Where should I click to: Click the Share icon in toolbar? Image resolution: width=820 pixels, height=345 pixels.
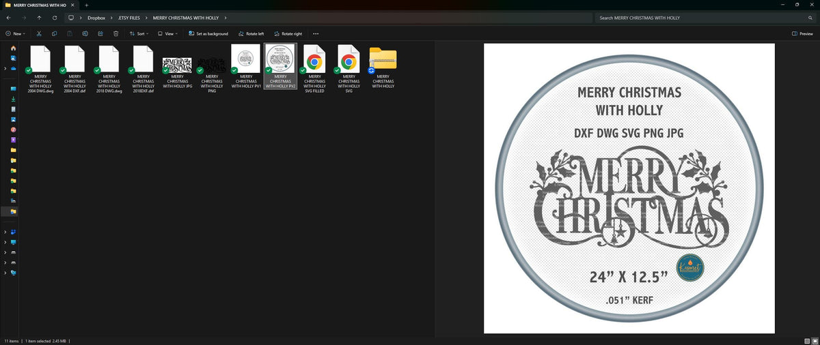coord(100,33)
